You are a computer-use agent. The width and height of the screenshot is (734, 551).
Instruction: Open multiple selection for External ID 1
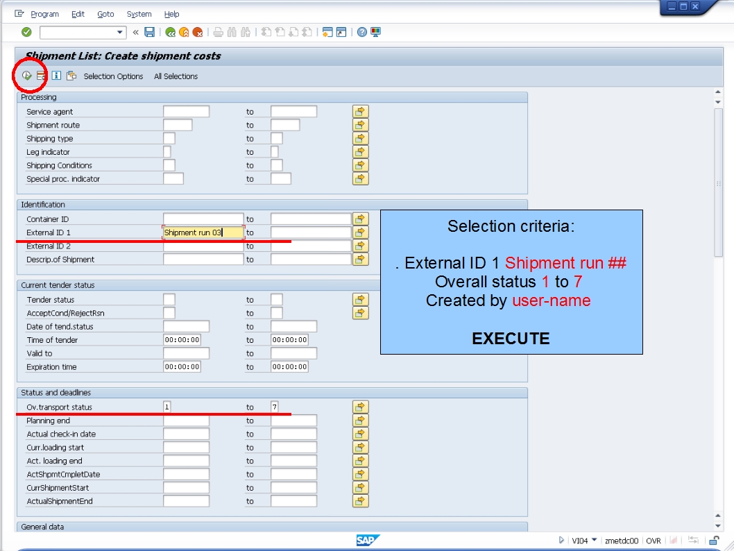click(x=361, y=232)
